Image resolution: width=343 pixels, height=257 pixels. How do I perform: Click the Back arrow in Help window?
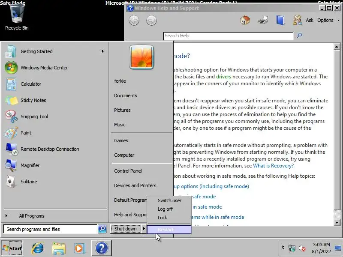click(134, 21)
